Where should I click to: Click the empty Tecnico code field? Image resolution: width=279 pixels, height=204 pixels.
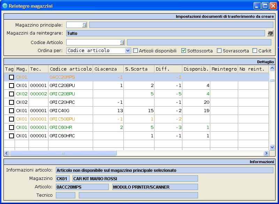[x=66, y=195]
